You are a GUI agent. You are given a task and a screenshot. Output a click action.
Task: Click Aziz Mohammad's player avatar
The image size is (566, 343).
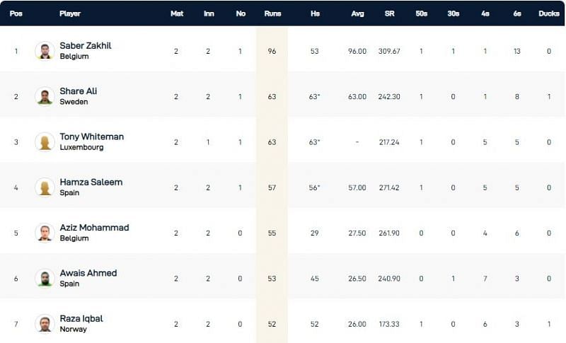45,233
